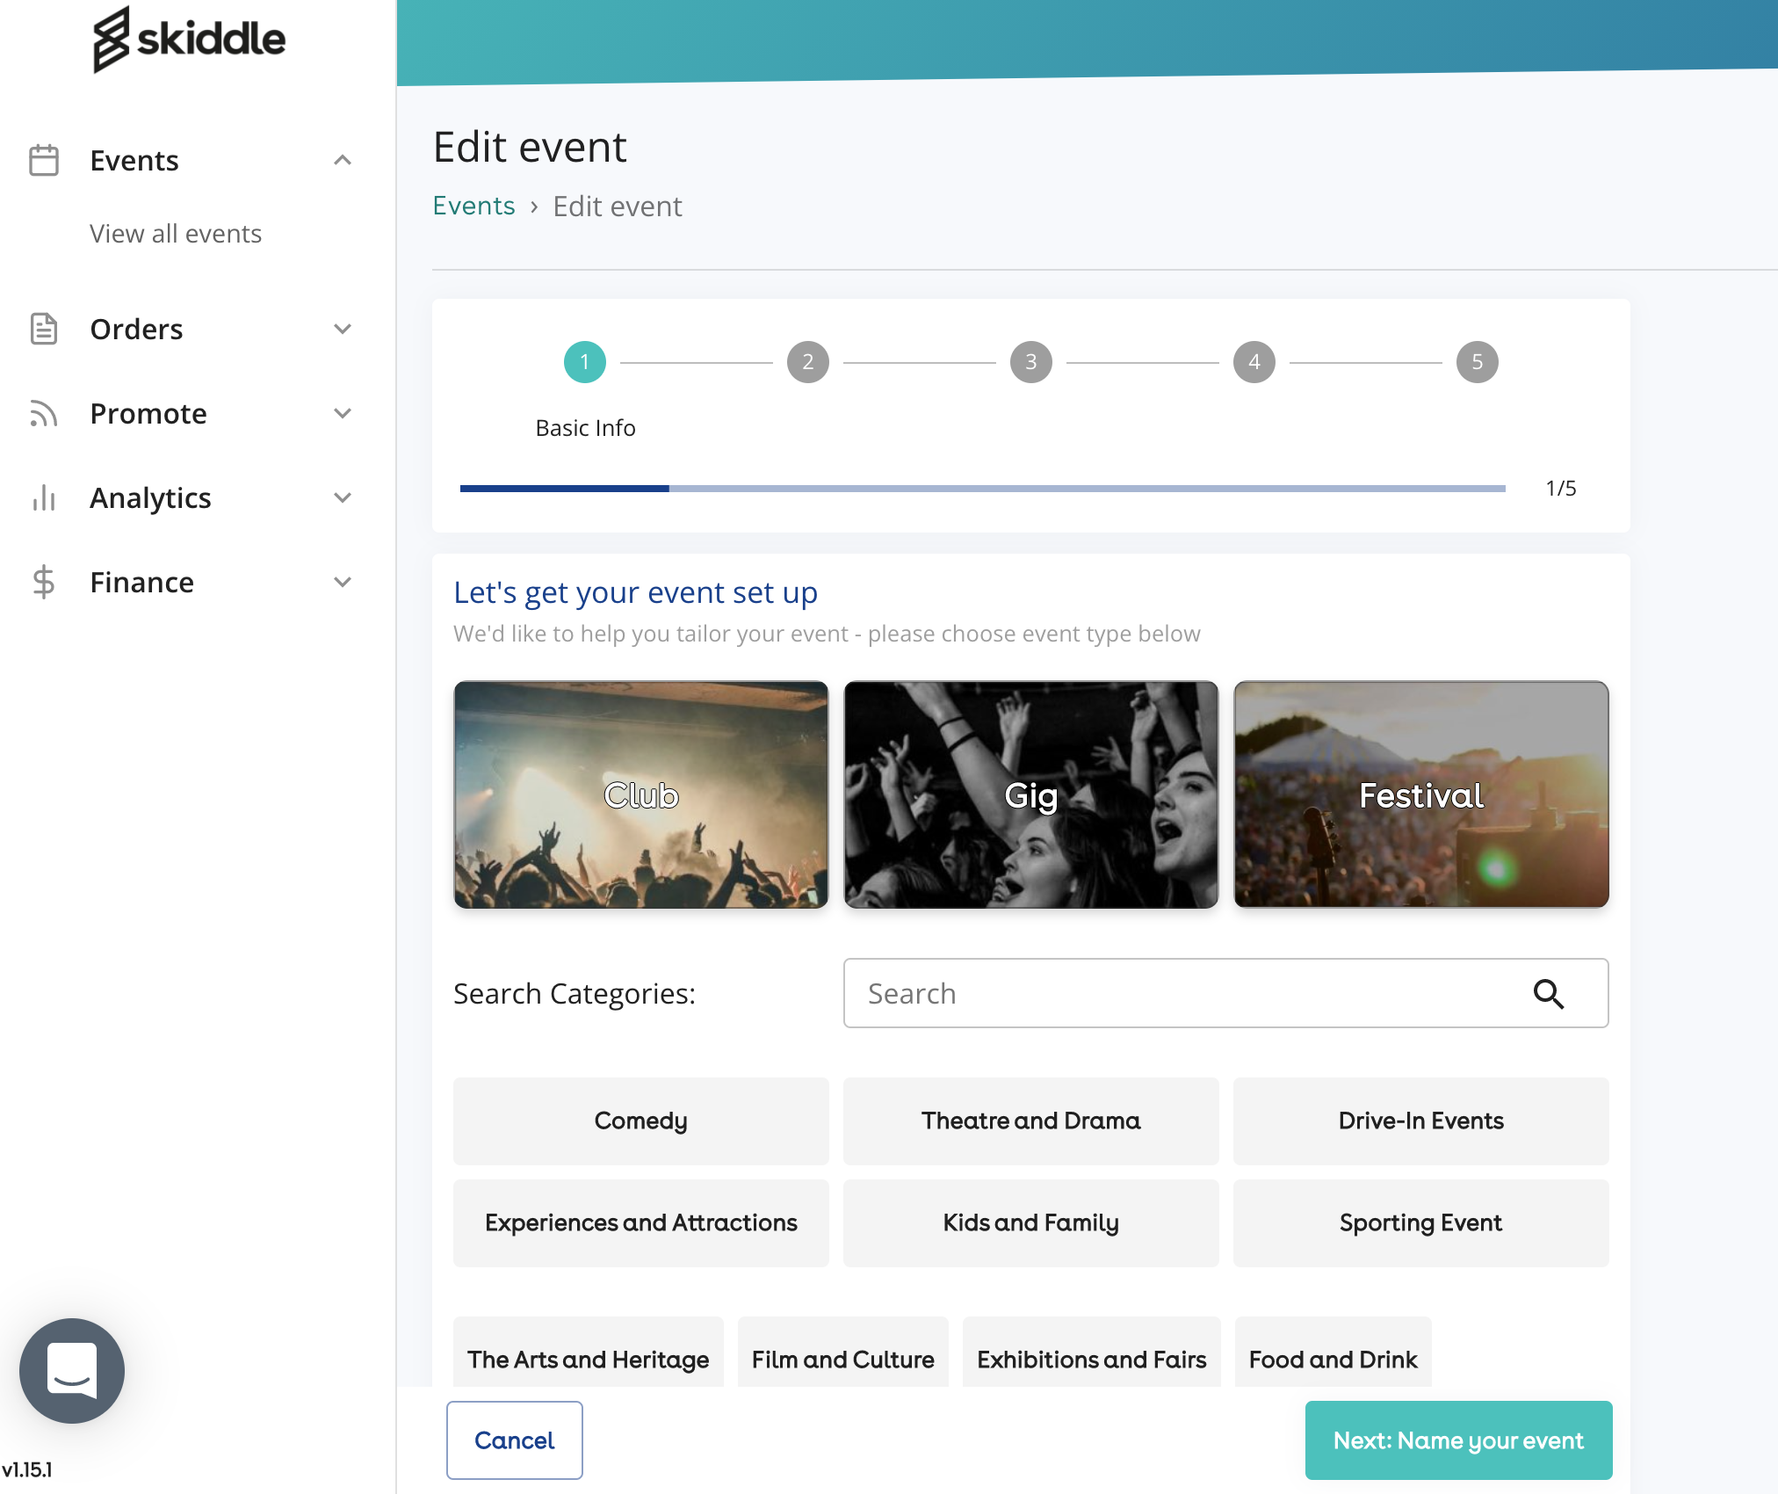This screenshot has height=1494, width=1778.
Task: Click the Orders document icon
Action: click(x=44, y=329)
